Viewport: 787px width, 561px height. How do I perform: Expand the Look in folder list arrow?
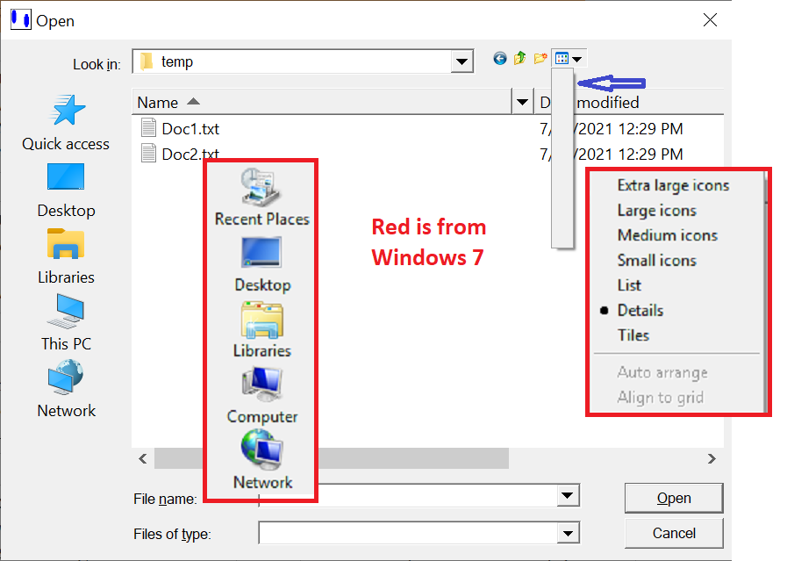[461, 61]
